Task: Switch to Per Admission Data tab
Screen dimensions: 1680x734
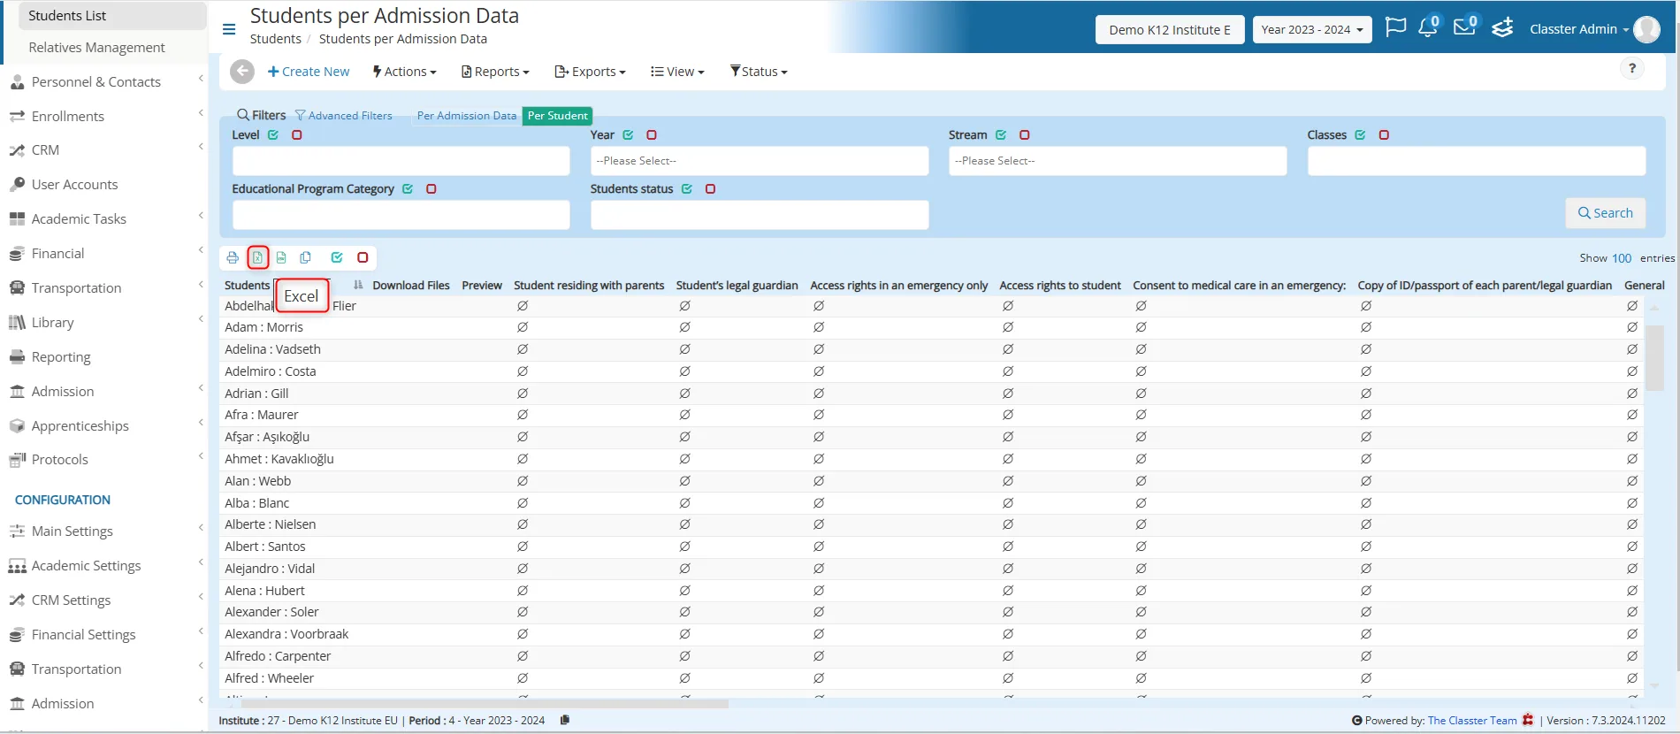Action: coord(467,116)
